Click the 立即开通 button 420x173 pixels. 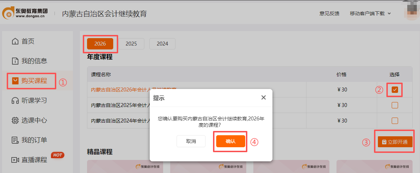(395, 142)
